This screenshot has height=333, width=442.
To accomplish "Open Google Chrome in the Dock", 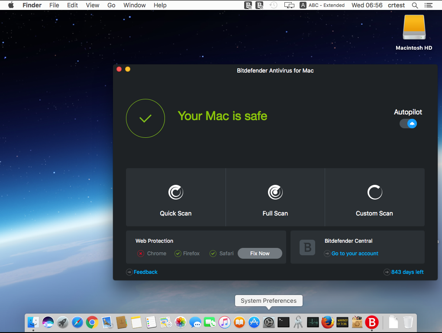I will (x=92, y=322).
